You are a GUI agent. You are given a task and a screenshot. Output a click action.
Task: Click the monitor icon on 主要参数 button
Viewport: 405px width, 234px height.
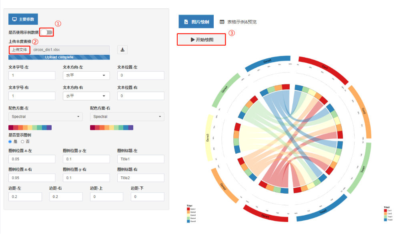point(14,19)
